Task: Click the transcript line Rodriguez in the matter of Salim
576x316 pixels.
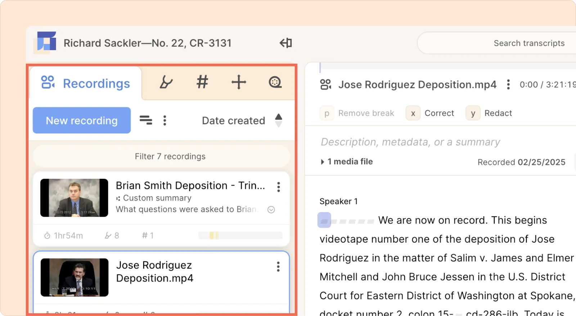Action: [447, 258]
